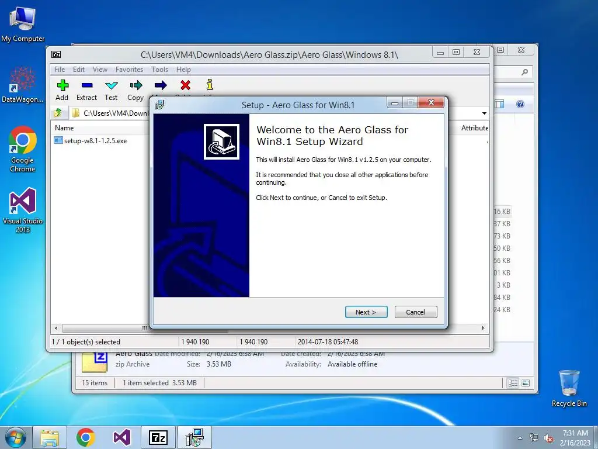The image size is (598, 449).
Task: Click the Add toolbar icon in 7-Zip
Action: click(62, 90)
